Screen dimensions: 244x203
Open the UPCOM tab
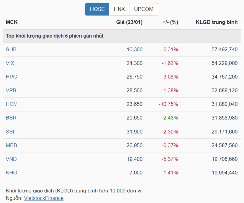144,9
